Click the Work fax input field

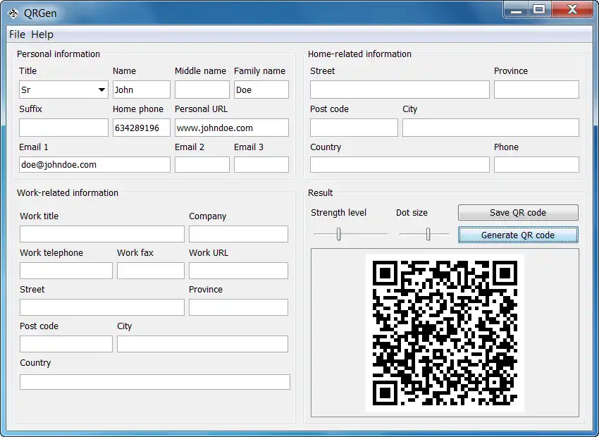(x=151, y=271)
